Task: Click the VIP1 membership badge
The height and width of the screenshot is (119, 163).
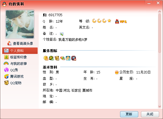Action: click(x=121, y=22)
